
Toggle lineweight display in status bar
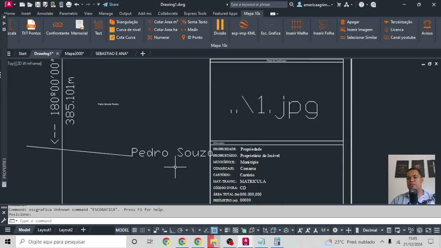click(227, 230)
